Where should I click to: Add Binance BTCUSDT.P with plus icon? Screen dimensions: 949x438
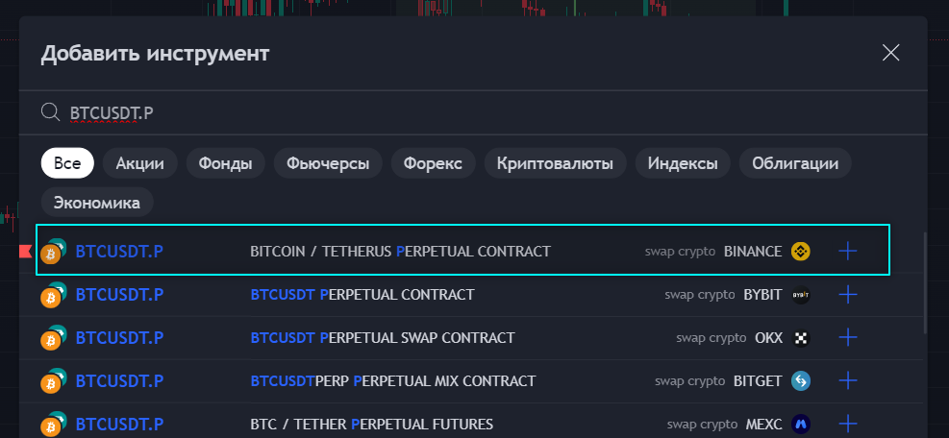[x=847, y=252]
